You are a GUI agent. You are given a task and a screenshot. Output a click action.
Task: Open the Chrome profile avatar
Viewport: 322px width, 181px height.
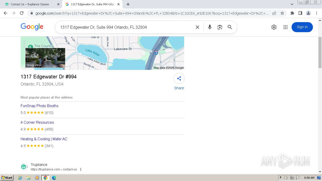tap(308, 13)
